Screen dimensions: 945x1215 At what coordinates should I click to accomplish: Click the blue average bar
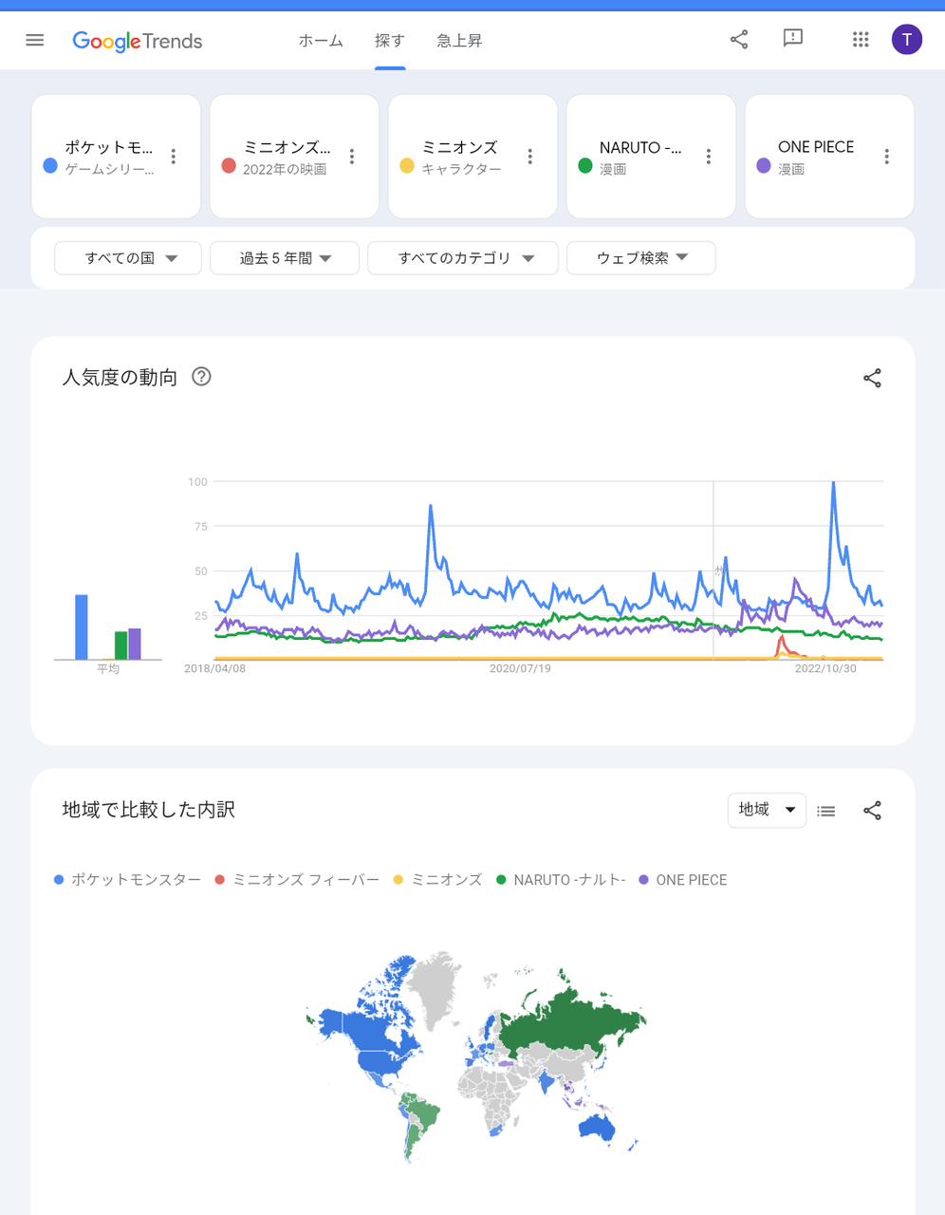pos(82,627)
